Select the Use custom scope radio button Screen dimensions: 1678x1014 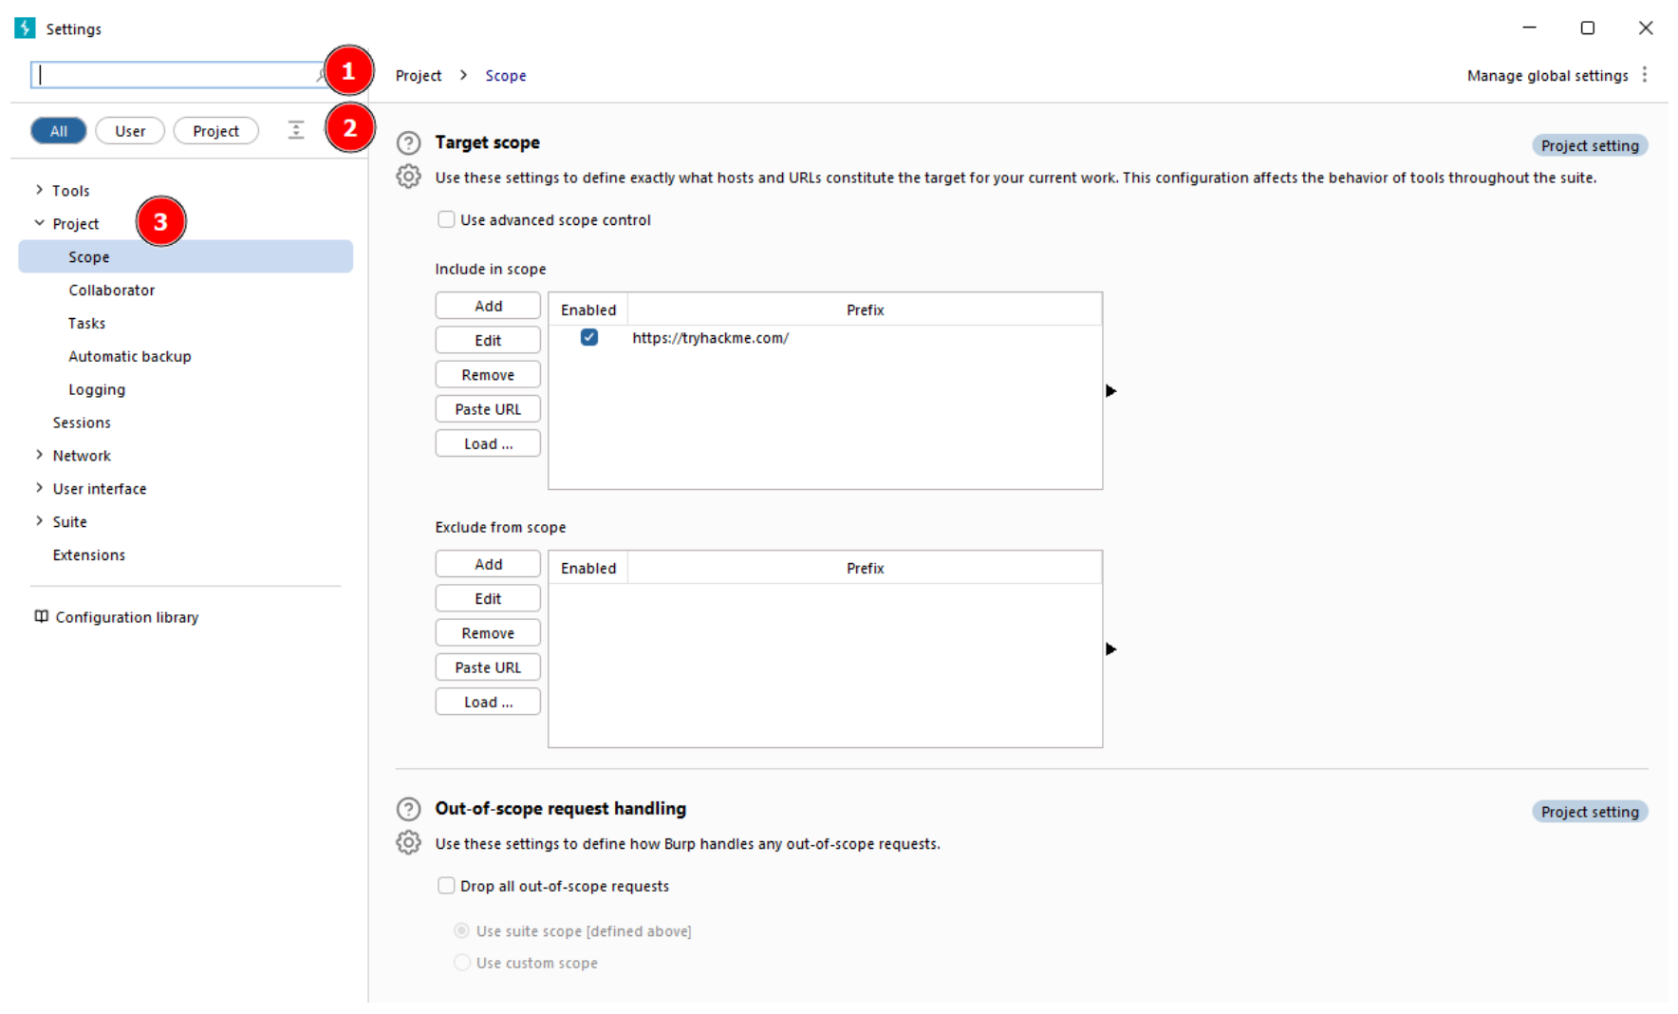462,963
